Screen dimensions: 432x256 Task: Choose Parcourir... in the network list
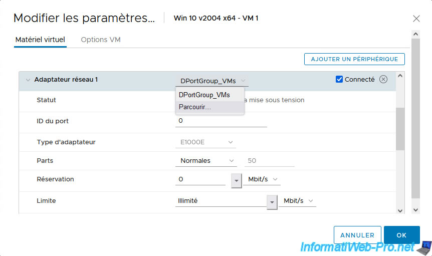195,107
